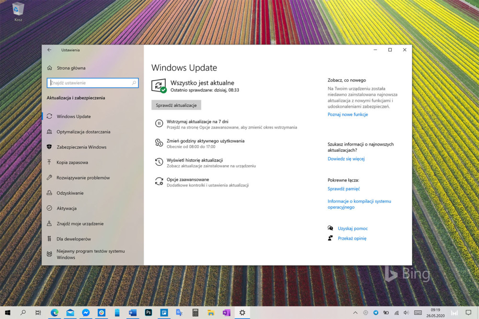Open Photoshop from the taskbar
Viewport: 479px width, 319px height.
click(148, 313)
